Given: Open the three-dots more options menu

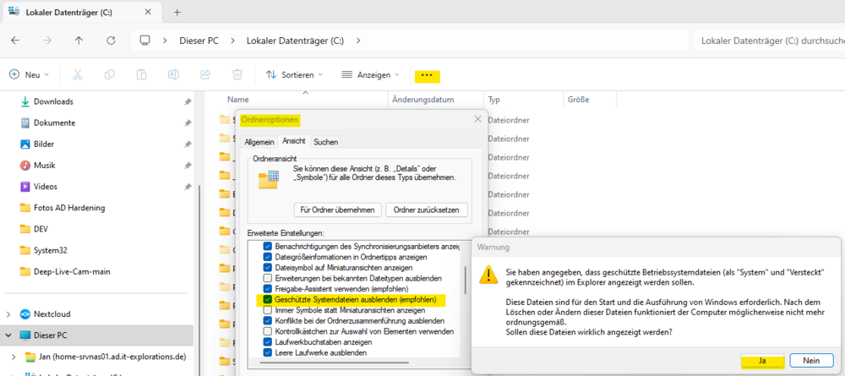Looking at the screenshot, I should (427, 74).
